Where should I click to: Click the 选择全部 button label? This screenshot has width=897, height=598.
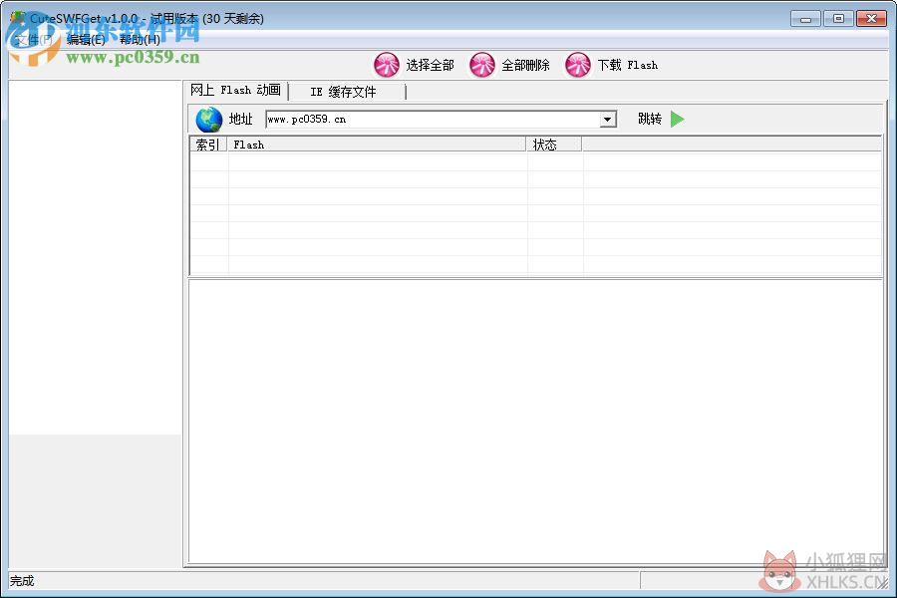point(431,65)
